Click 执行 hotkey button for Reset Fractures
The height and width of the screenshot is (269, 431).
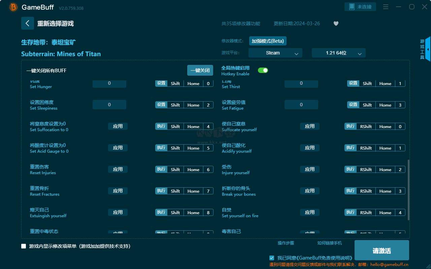click(x=161, y=191)
